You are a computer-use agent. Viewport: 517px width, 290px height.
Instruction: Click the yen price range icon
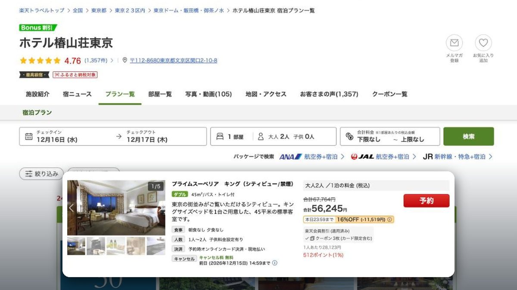(349, 137)
